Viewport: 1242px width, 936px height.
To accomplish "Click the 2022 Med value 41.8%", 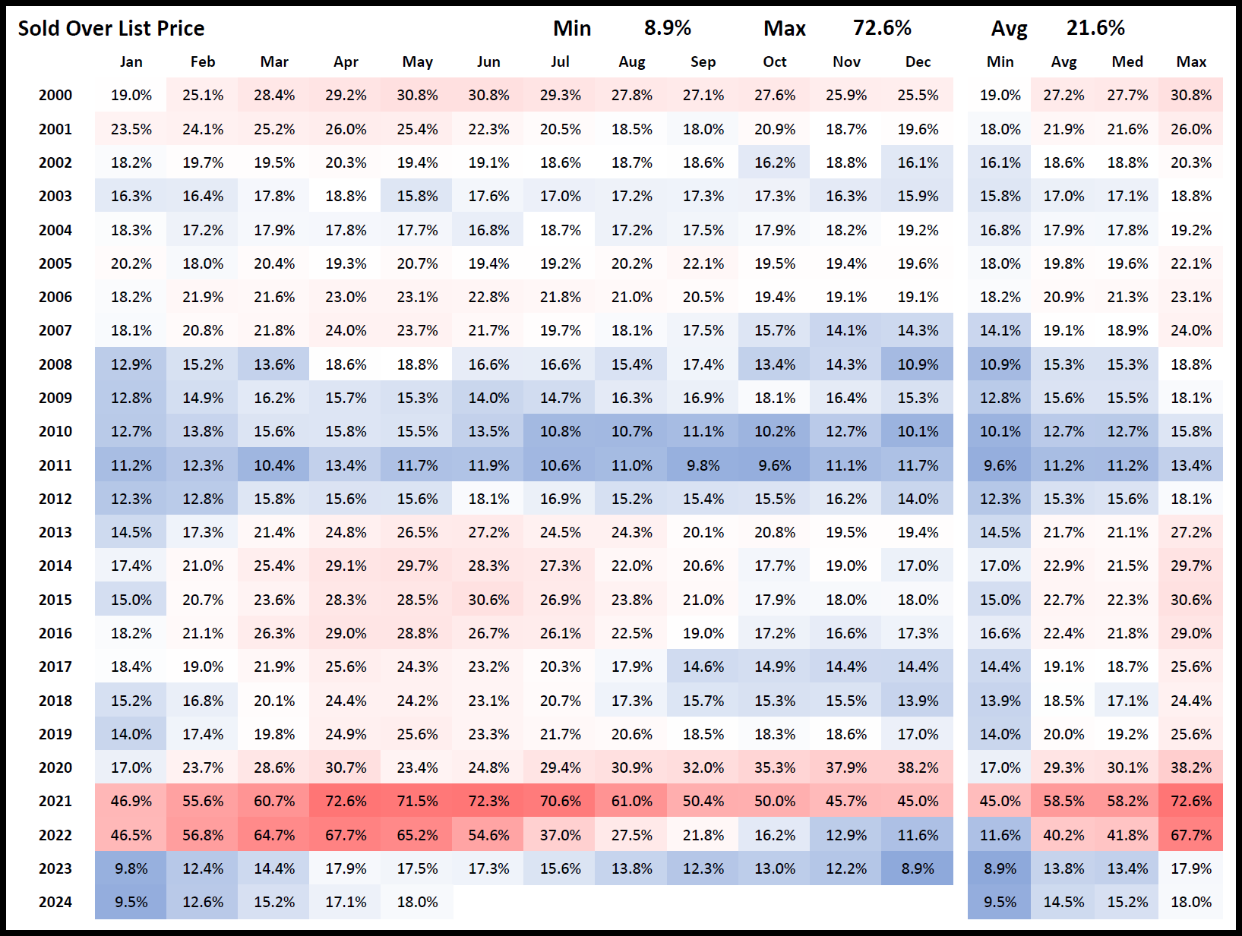I will click(x=1127, y=835).
